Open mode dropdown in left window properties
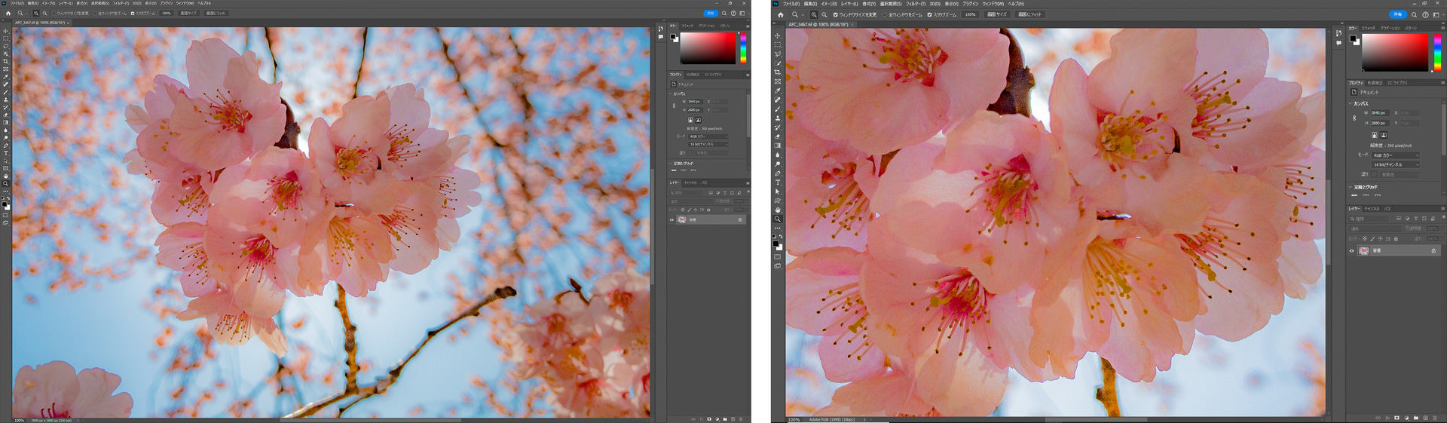This screenshot has height=423, width=1447. [x=708, y=136]
